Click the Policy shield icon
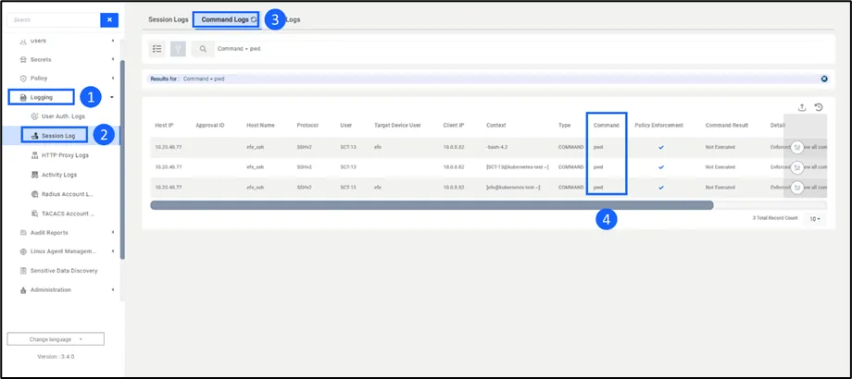Image resolution: width=852 pixels, height=379 pixels. [23, 78]
